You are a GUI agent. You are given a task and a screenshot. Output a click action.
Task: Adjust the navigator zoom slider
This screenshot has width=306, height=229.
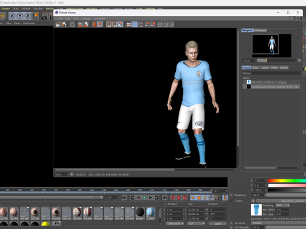[x=276, y=60]
